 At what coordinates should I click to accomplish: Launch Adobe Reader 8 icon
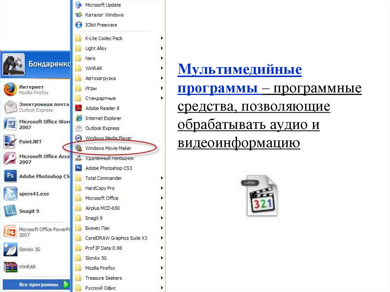coord(78,108)
